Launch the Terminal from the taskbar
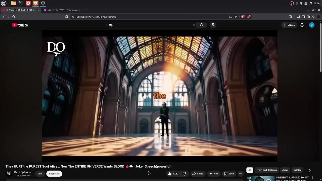Viewport: 322px width, 181px height. [21, 3]
